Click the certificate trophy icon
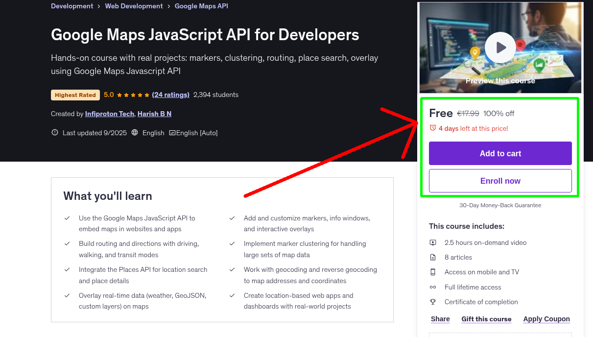 pos(433,302)
